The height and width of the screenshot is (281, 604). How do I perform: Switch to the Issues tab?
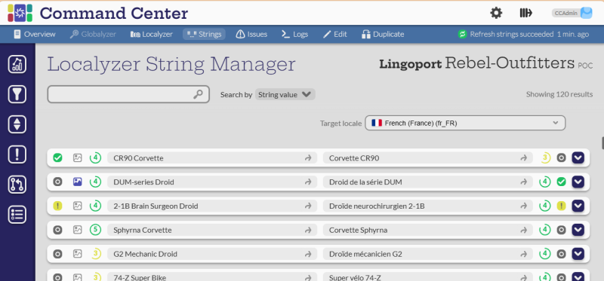coord(251,34)
